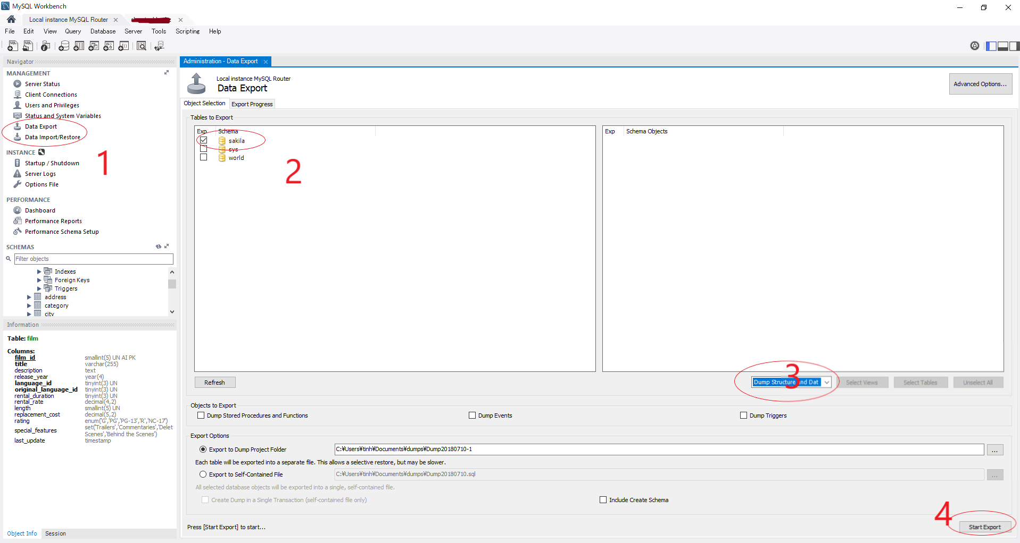Check the world schema export checkbox
The width and height of the screenshot is (1020, 543).
point(203,157)
